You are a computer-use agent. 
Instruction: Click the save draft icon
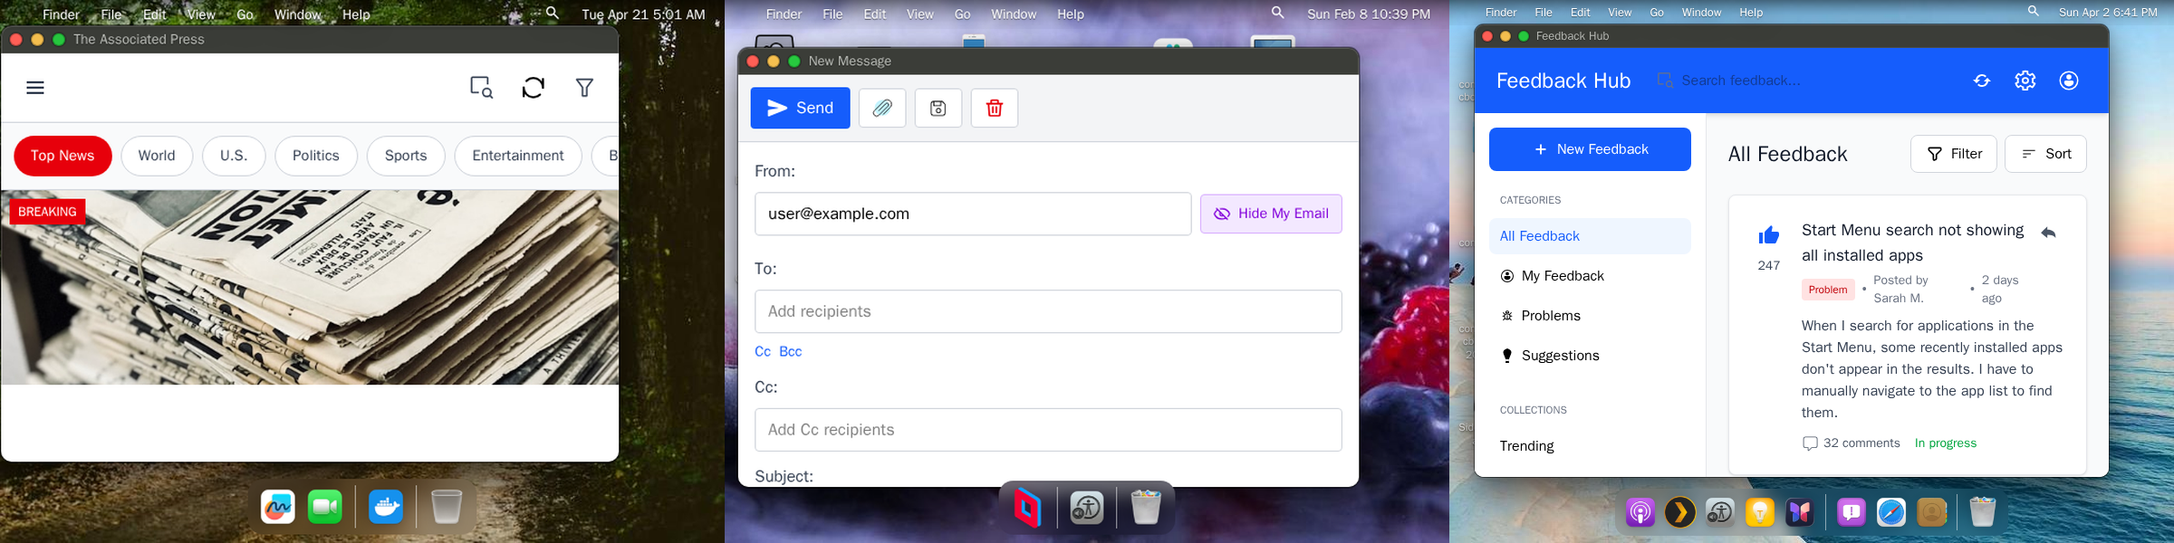click(938, 109)
